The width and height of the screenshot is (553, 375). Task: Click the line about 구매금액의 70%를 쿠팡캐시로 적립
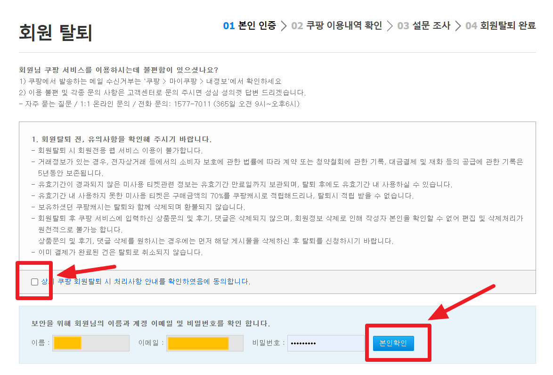(x=222, y=196)
